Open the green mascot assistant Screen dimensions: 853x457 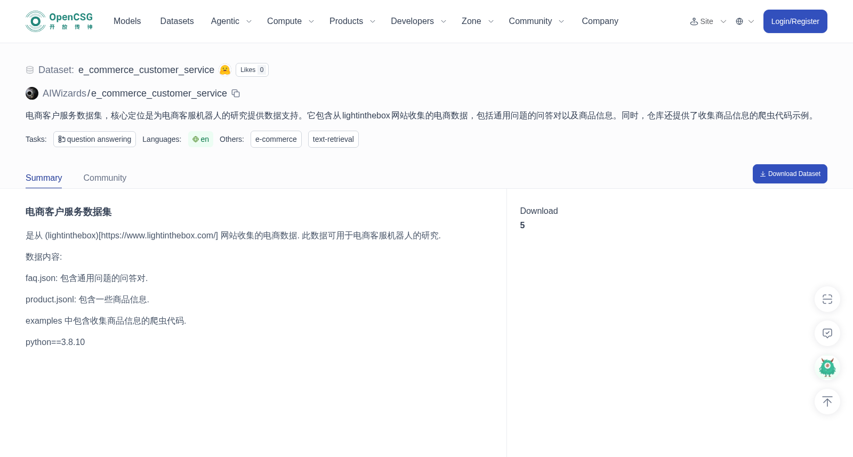[827, 367]
